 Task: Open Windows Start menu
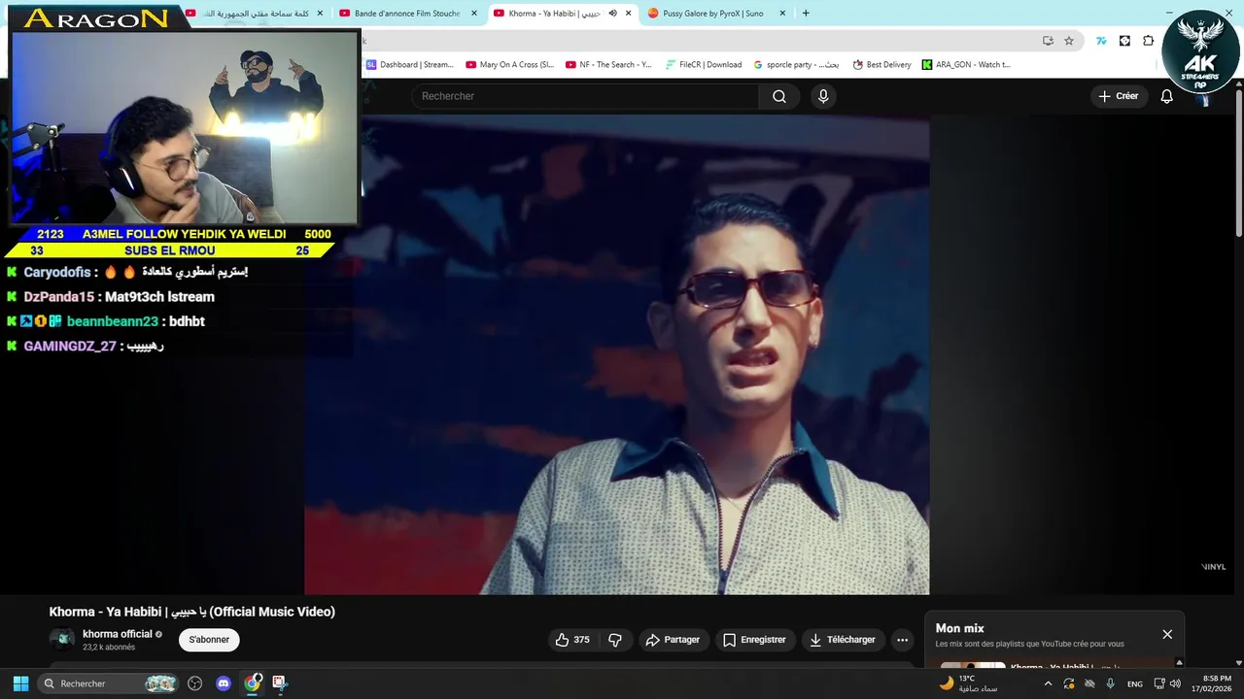[20, 683]
